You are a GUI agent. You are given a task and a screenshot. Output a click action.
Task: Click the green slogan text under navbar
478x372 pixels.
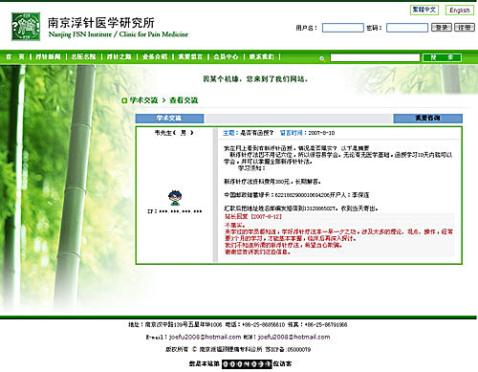coord(255,78)
